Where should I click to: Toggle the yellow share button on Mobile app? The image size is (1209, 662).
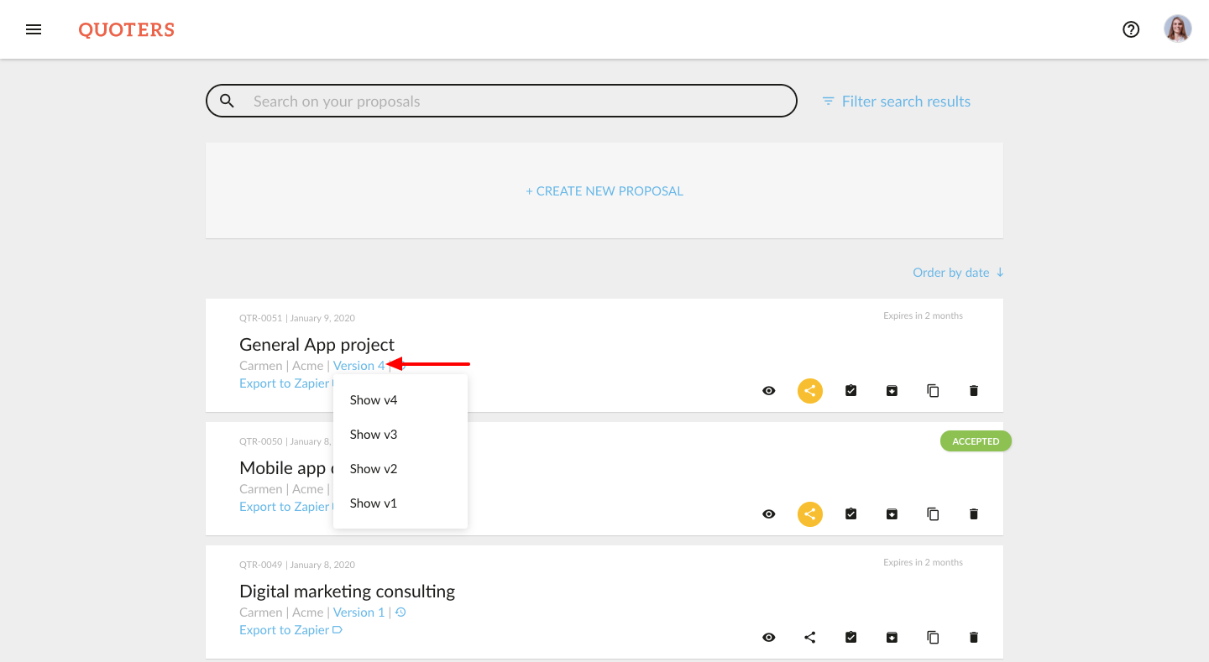(809, 513)
